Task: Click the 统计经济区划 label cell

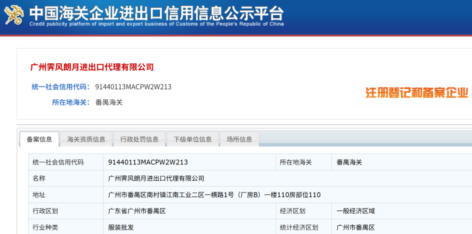Action: (x=299, y=227)
